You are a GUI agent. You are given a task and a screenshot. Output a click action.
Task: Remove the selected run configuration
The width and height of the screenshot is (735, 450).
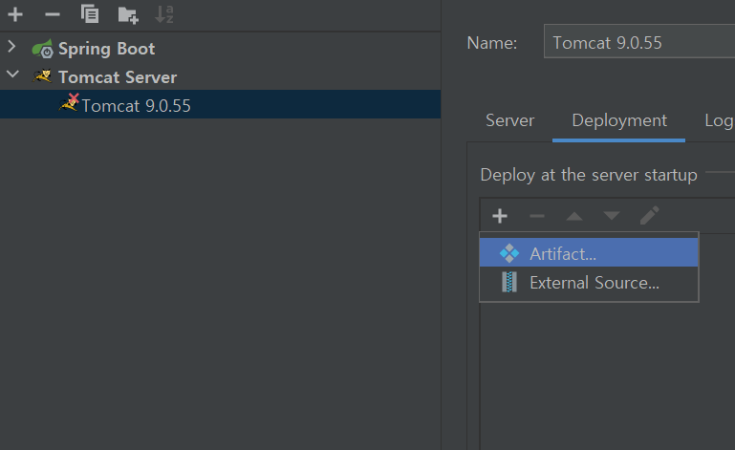click(x=52, y=14)
